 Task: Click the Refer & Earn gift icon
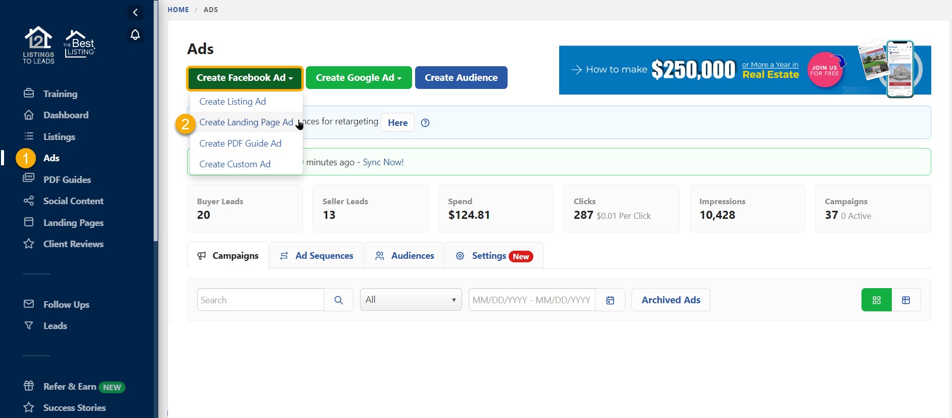tap(29, 386)
